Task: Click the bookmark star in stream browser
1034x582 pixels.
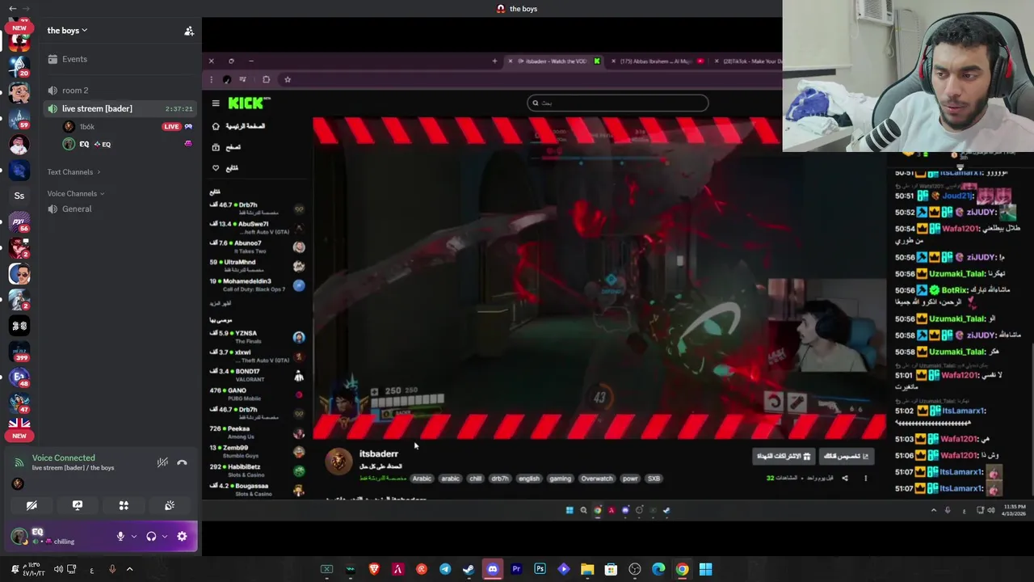Action: 288,79
